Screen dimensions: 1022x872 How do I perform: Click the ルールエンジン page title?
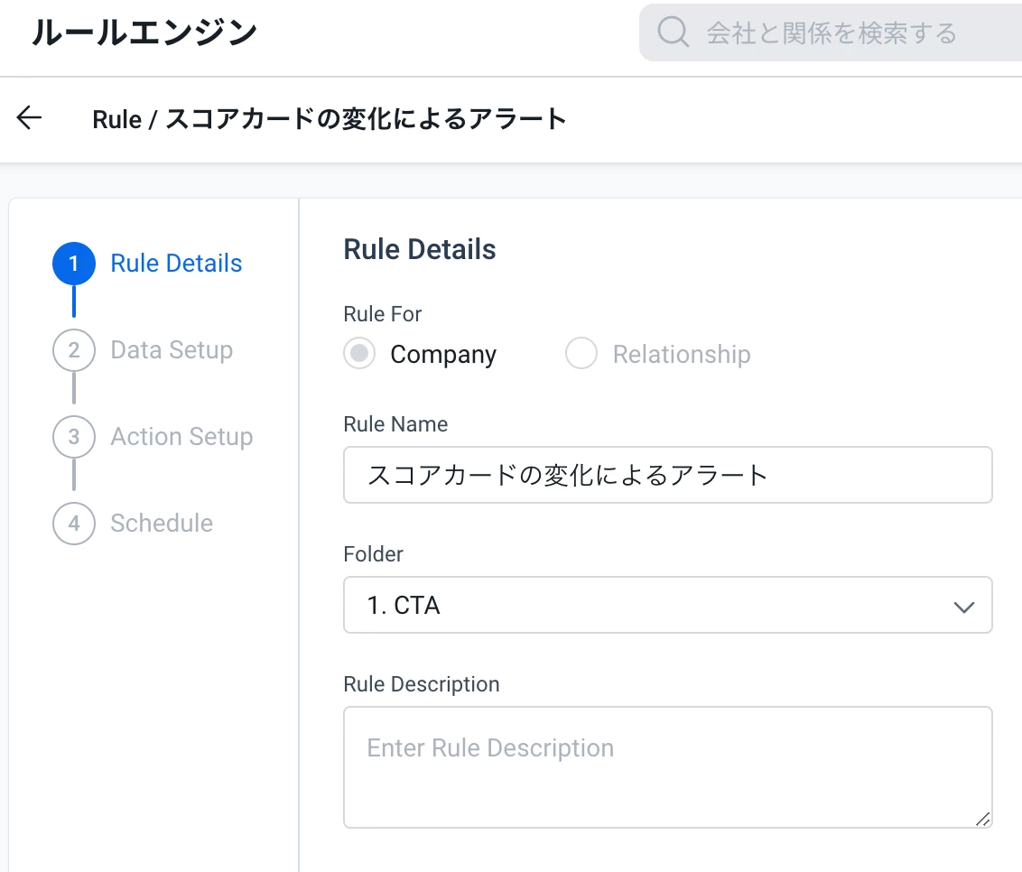pyautogui.click(x=144, y=33)
